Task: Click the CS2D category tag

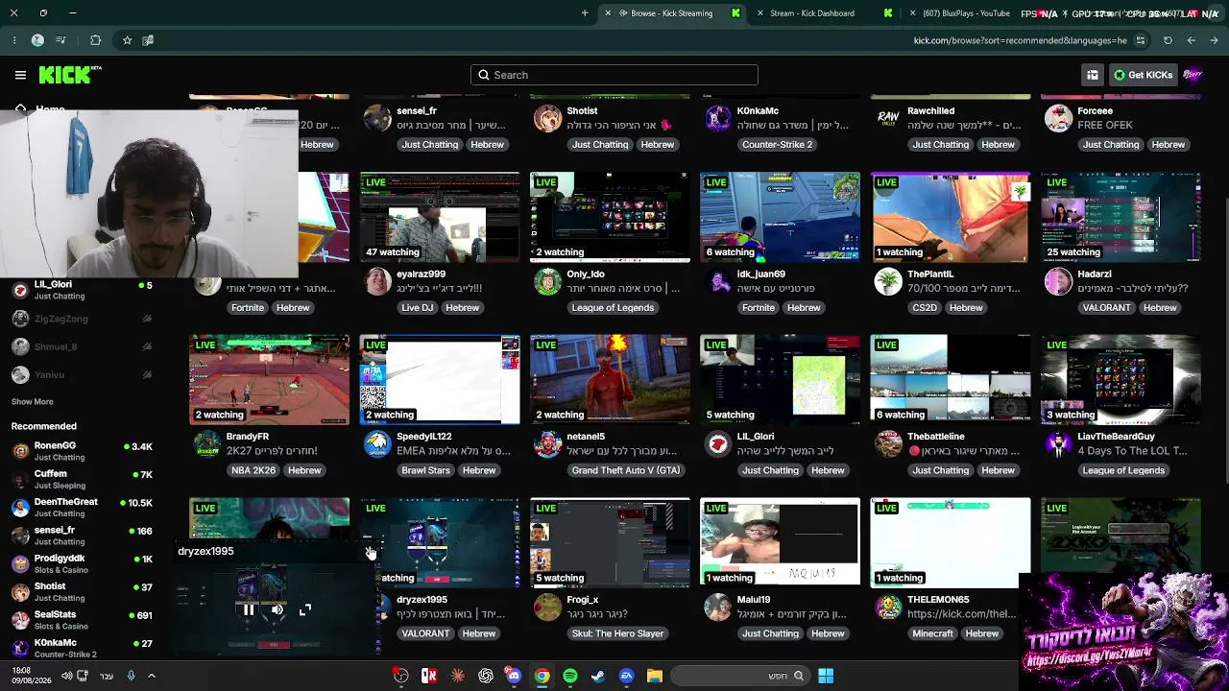Action: [x=925, y=308]
